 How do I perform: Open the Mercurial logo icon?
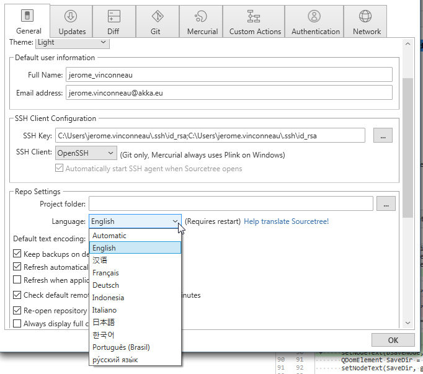(x=201, y=16)
